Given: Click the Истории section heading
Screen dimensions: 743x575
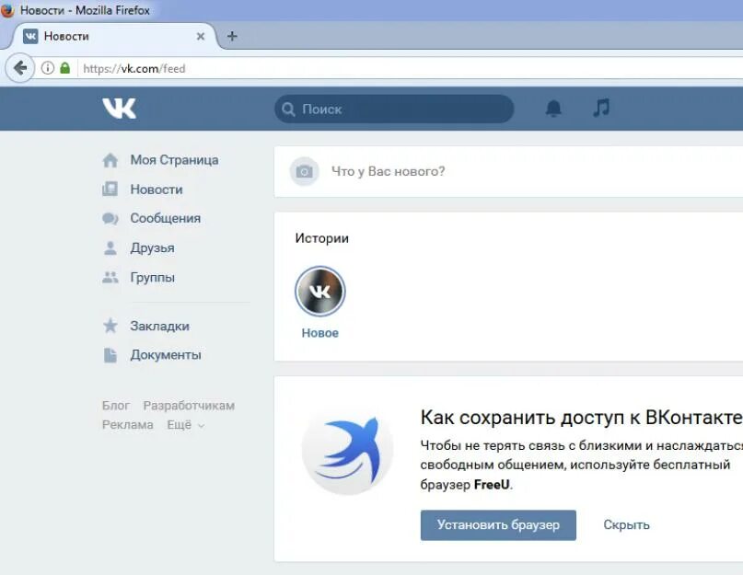Looking at the screenshot, I should click(x=321, y=237).
